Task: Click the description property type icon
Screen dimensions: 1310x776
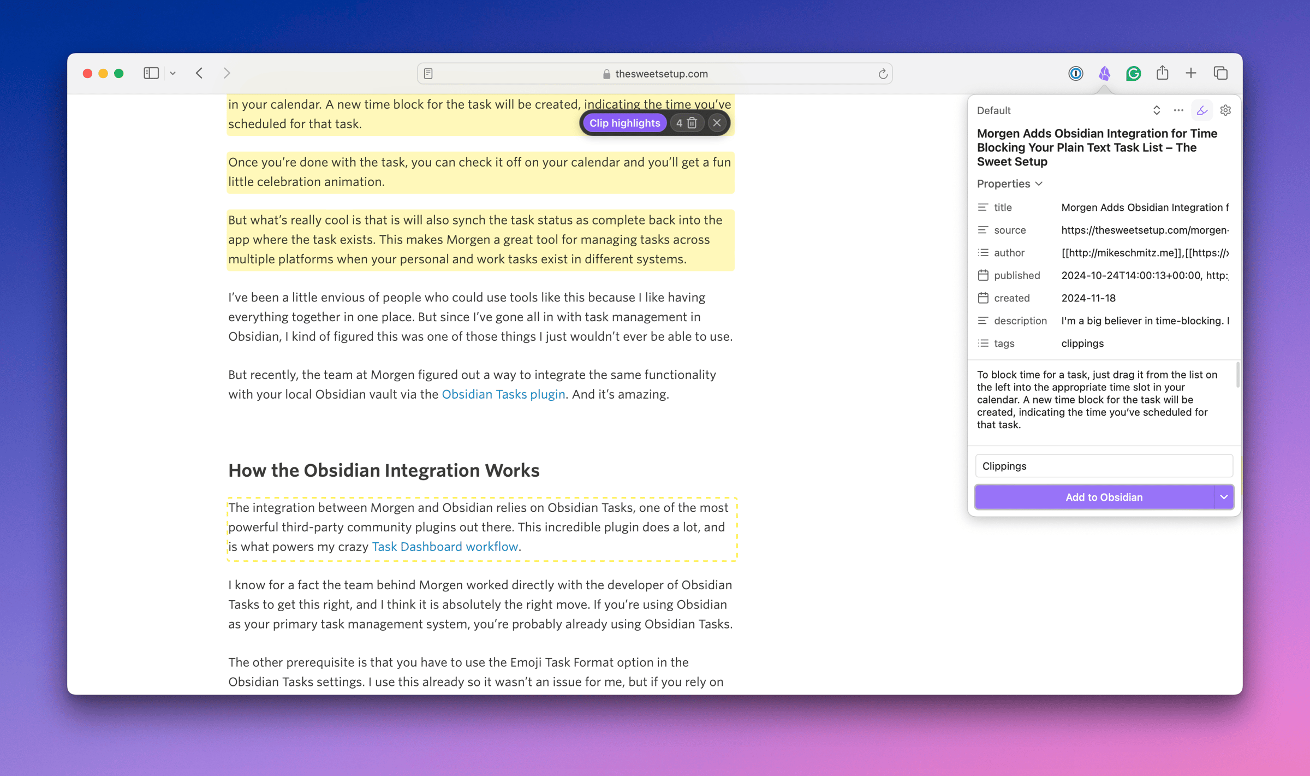Action: click(x=983, y=321)
